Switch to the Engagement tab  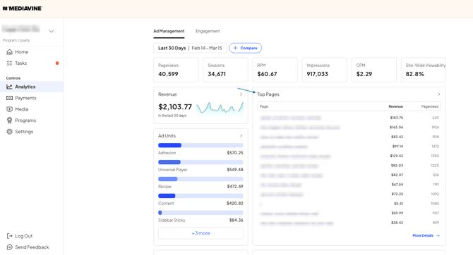[x=208, y=31]
